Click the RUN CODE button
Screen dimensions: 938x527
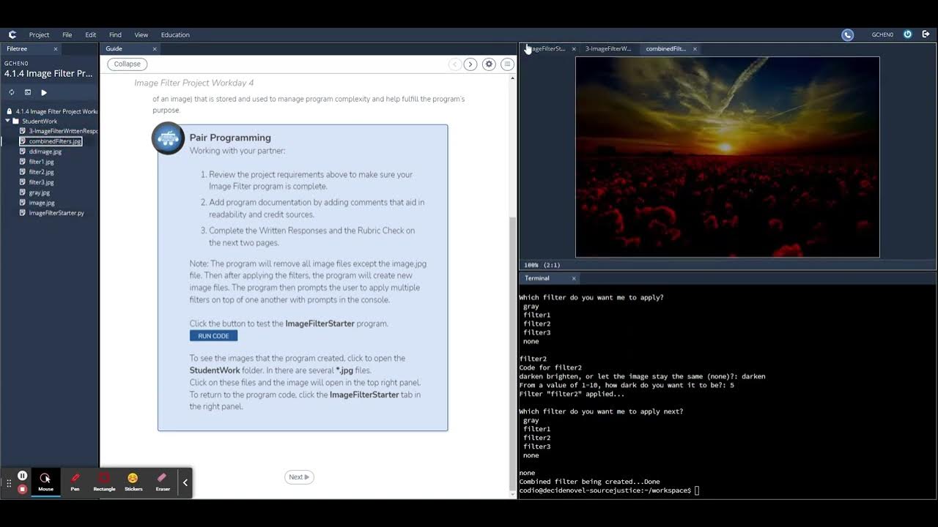tap(213, 336)
